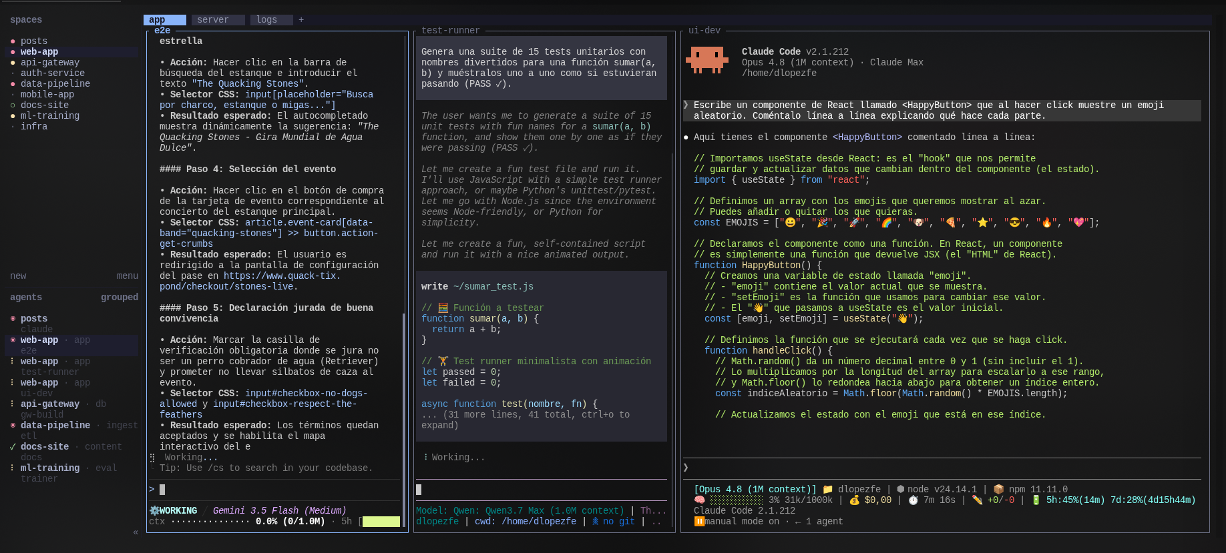Click the abacus emoji in 'Función a testear' comment

pyautogui.click(x=443, y=308)
